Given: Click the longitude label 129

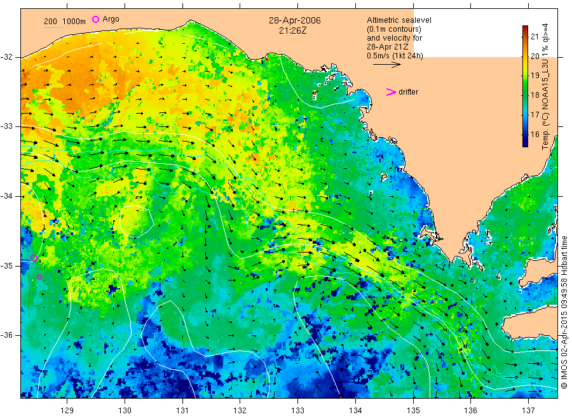Looking at the screenshot, I should [x=67, y=411].
